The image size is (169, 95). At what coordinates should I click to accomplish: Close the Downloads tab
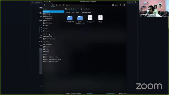coord(91,9)
